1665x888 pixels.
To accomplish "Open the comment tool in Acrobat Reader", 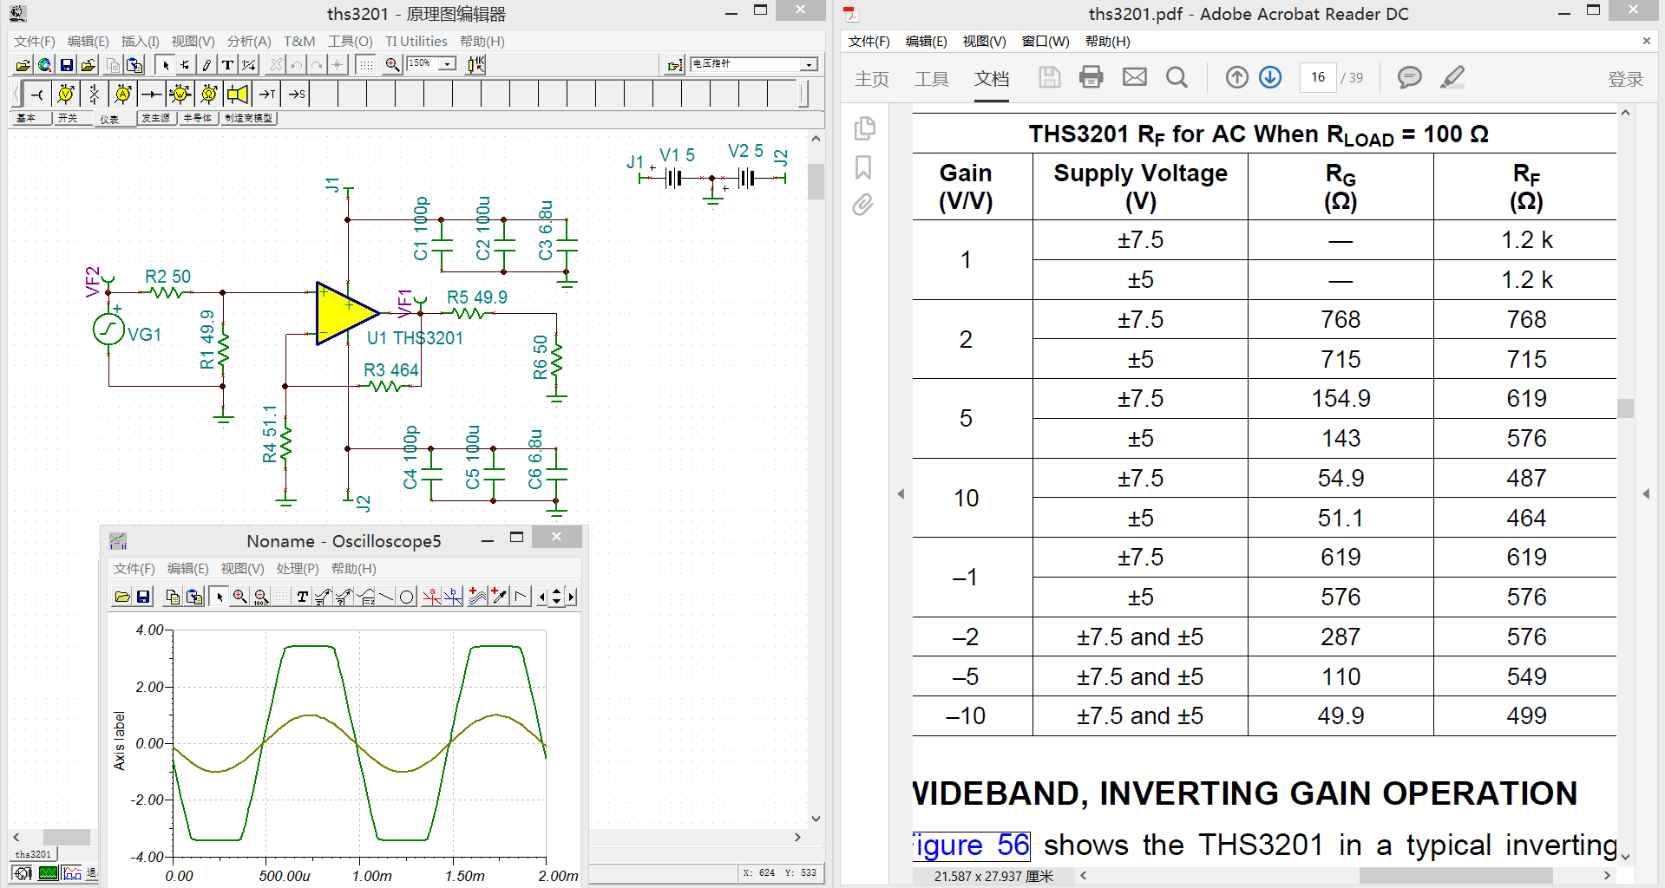I will coord(1410,77).
